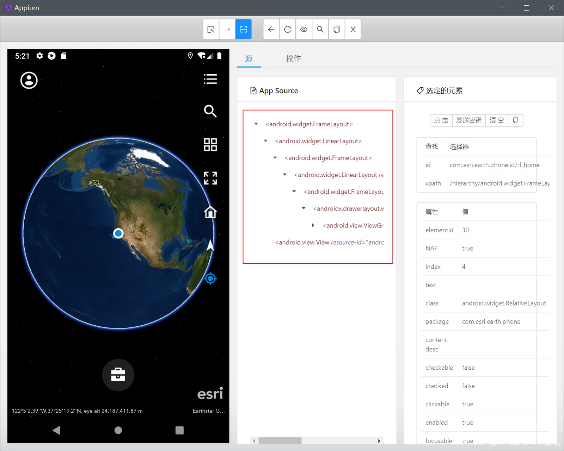Tap the Android home circle button
This screenshot has height=451, width=564.
[x=118, y=430]
